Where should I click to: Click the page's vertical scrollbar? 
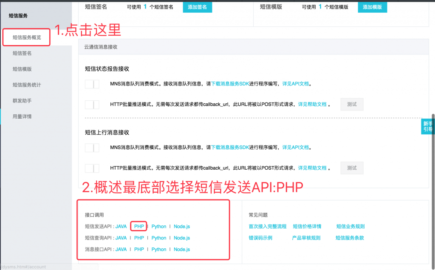tap(433, 170)
